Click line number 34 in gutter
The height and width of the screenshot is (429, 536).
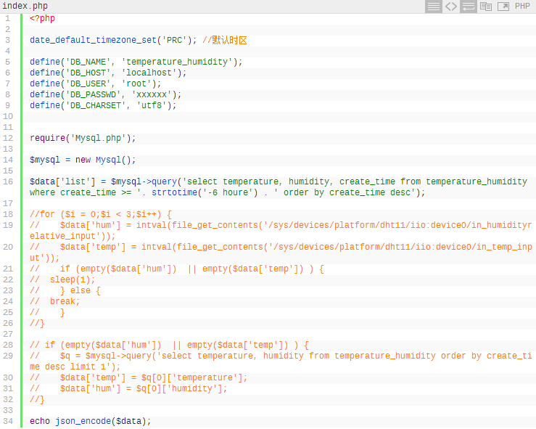(x=7, y=421)
